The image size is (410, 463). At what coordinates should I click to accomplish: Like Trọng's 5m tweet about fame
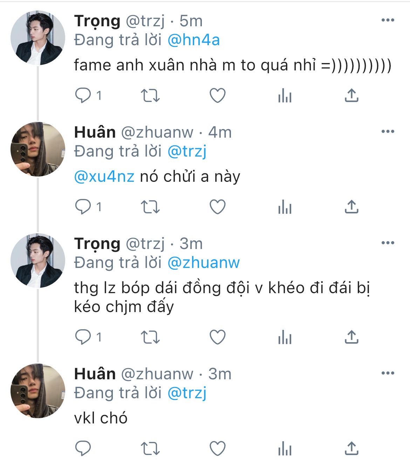[x=217, y=96]
